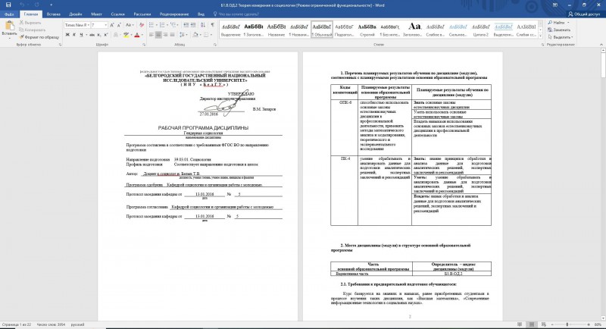Increase font size
The image size is (606, 329).
(112, 25)
